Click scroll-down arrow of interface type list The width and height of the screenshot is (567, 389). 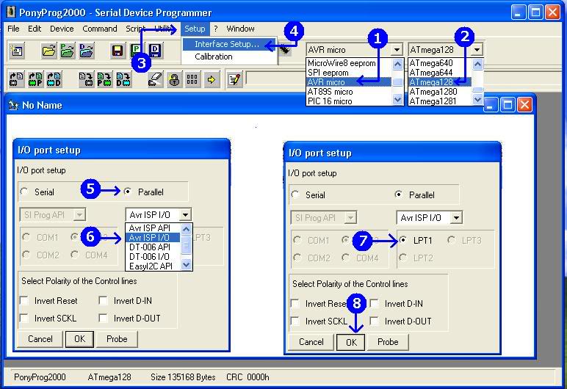pyautogui.click(x=186, y=265)
